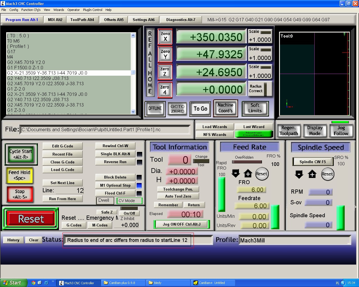Toggle M1 Optional Stop
The height and width of the screenshot is (287, 359).
tap(115, 185)
